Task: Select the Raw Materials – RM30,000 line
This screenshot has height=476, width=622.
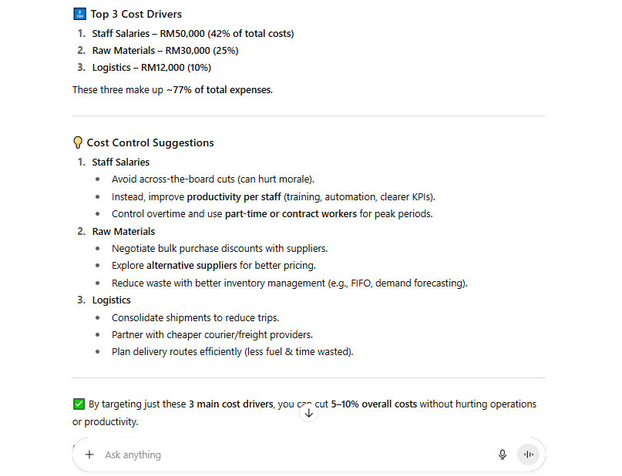Action: [165, 50]
